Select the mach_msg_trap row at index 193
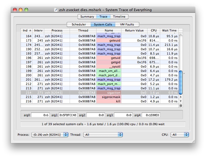This screenshot has width=206, height=158. tap(100, 53)
